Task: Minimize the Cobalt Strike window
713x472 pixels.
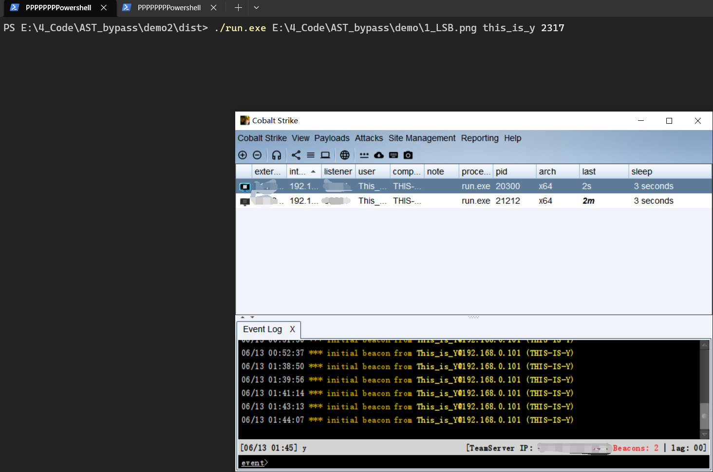Action: pos(641,121)
